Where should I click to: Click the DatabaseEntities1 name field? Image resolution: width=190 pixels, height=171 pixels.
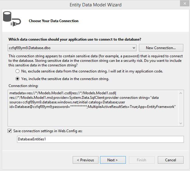click(x=100, y=139)
